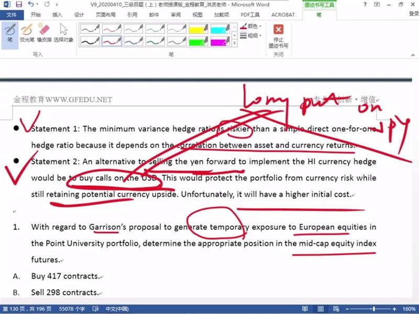Expand the pen styles gallery more arrow
Image resolution: width=419 pixels, height=314 pixels.
pyautogui.click(x=234, y=44)
